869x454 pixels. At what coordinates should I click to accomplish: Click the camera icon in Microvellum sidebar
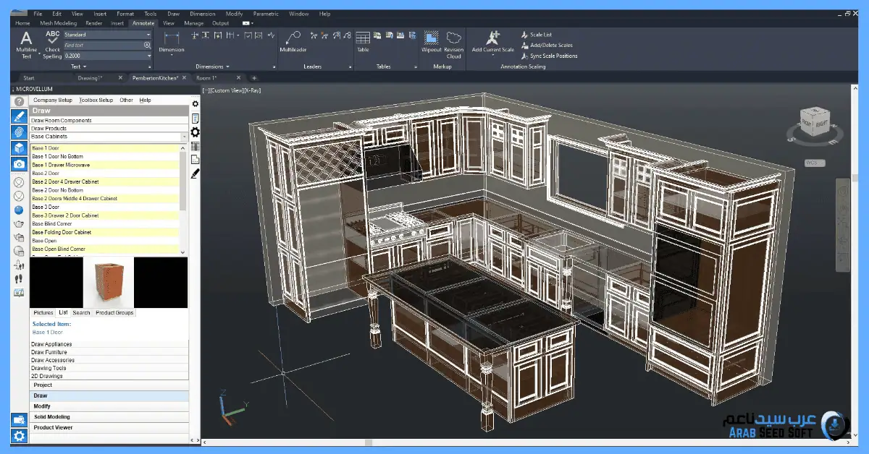pos(19,164)
